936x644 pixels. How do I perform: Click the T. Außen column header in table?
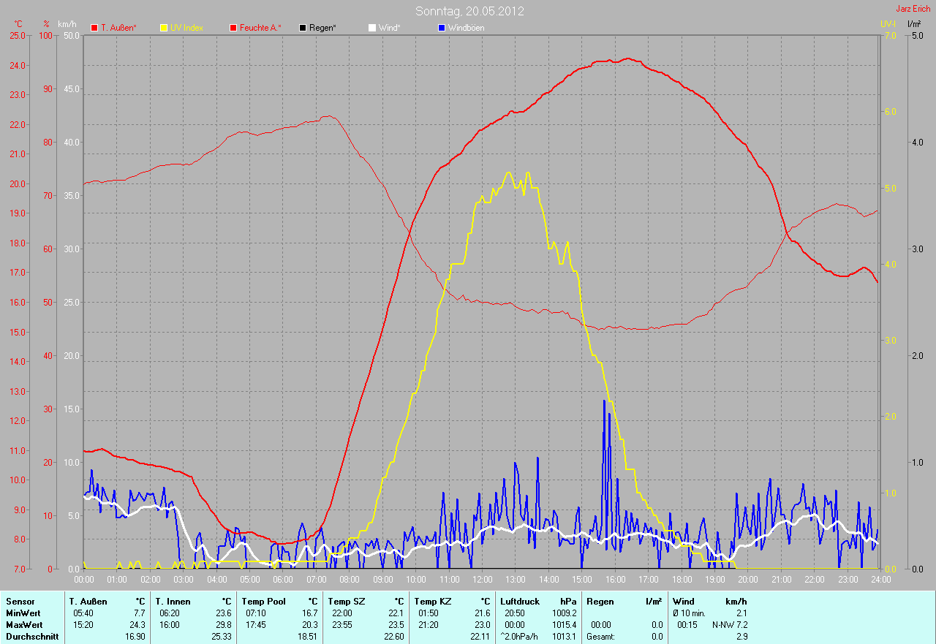click(88, 602)
